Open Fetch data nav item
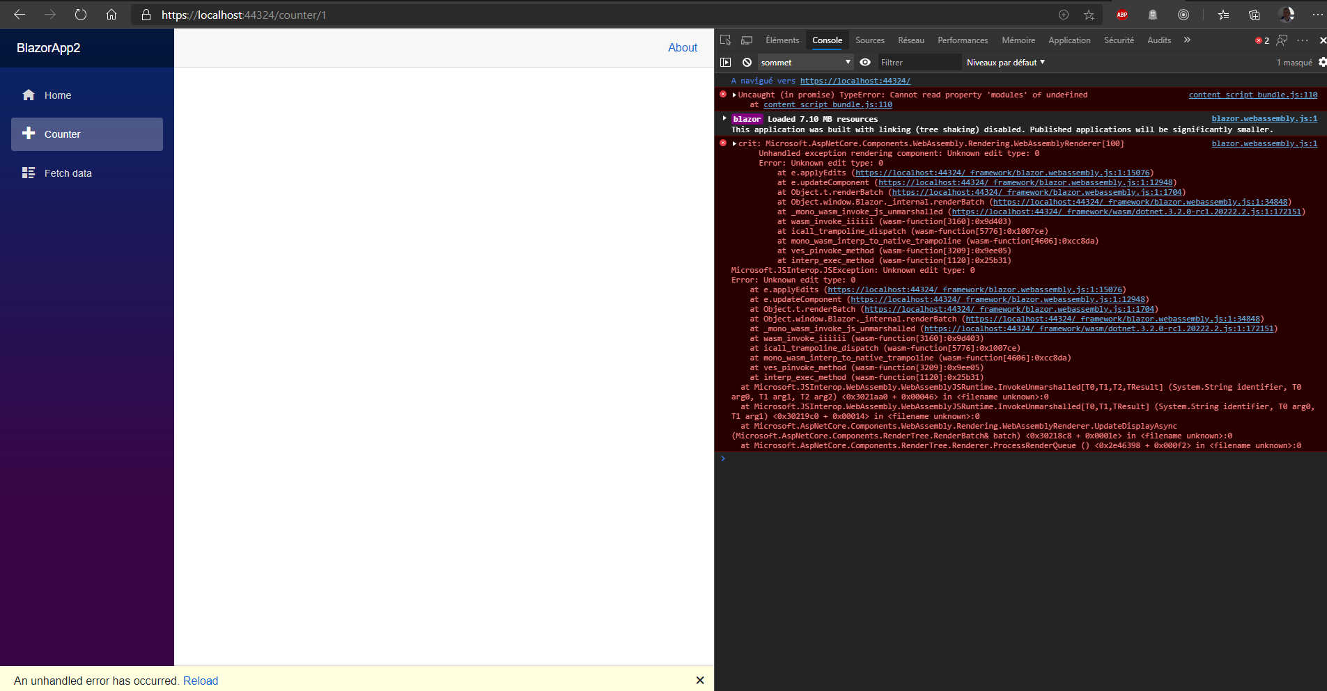 point(87,173)
